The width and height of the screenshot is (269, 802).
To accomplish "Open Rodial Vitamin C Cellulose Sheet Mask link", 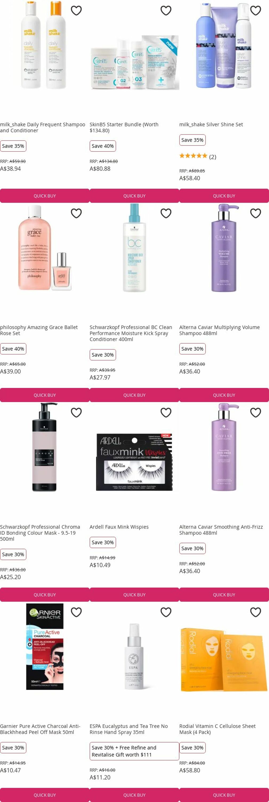I will 217,729.
